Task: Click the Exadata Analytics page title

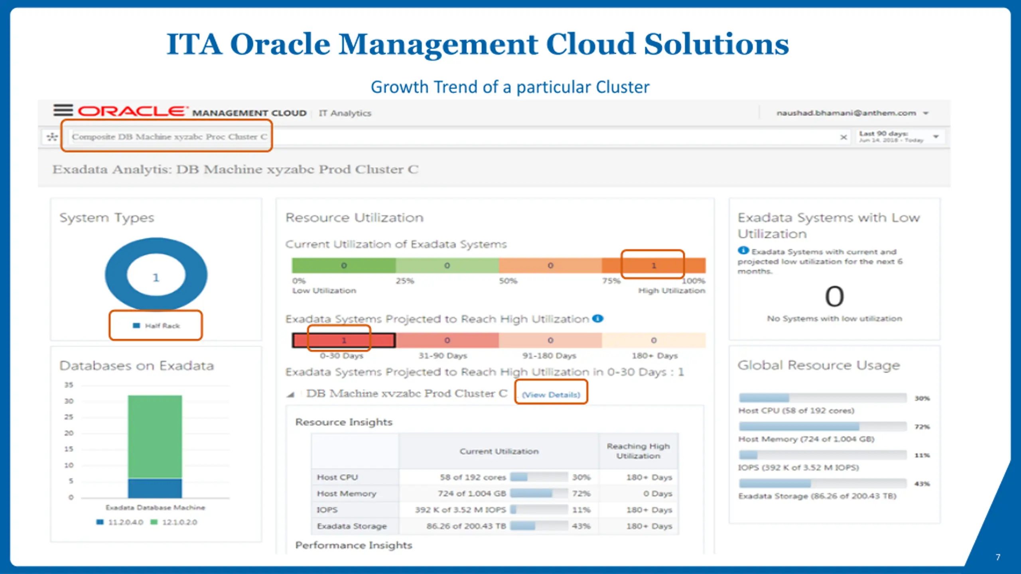Action: [235, 169]
